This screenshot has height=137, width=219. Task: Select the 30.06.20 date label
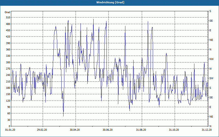click(x=108, y=130)
